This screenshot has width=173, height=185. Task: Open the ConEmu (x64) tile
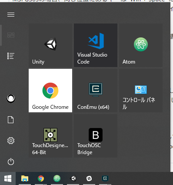point(96,91)
